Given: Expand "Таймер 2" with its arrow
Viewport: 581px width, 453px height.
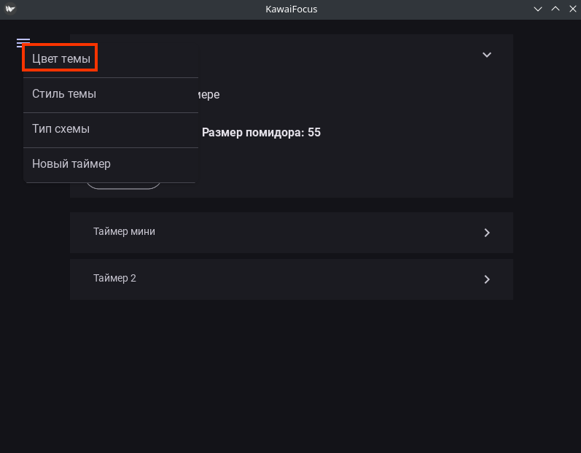Looking at the screenshot, I should pyautogui.click(x=487, y=279).
